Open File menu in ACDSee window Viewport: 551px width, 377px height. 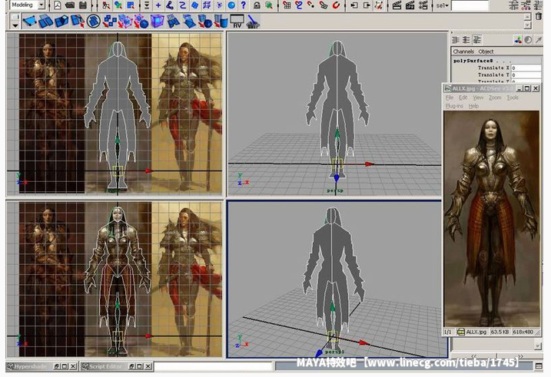(x=450, y=98)
